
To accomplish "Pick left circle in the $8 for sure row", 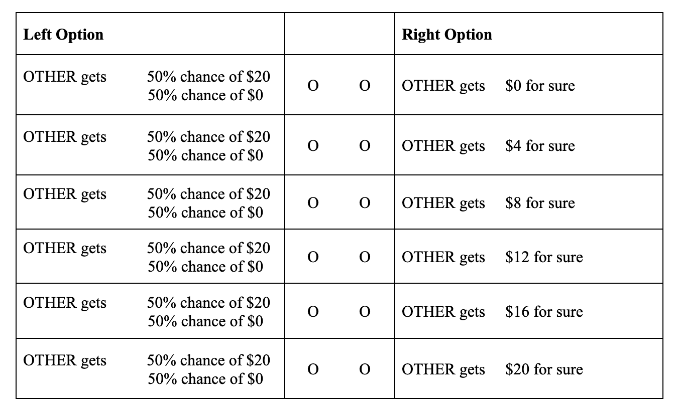I will point(312,203).
